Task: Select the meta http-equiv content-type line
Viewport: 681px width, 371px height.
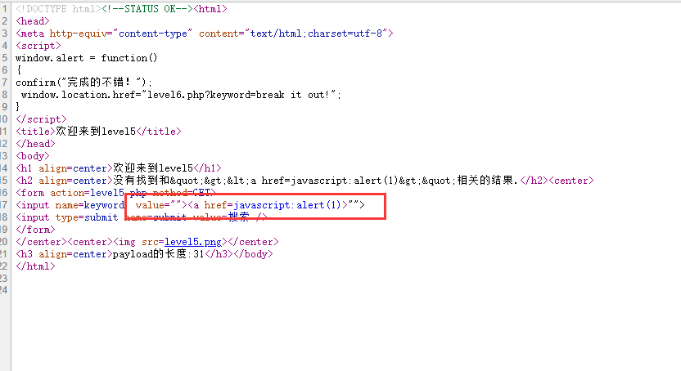Action: point(205,34)
